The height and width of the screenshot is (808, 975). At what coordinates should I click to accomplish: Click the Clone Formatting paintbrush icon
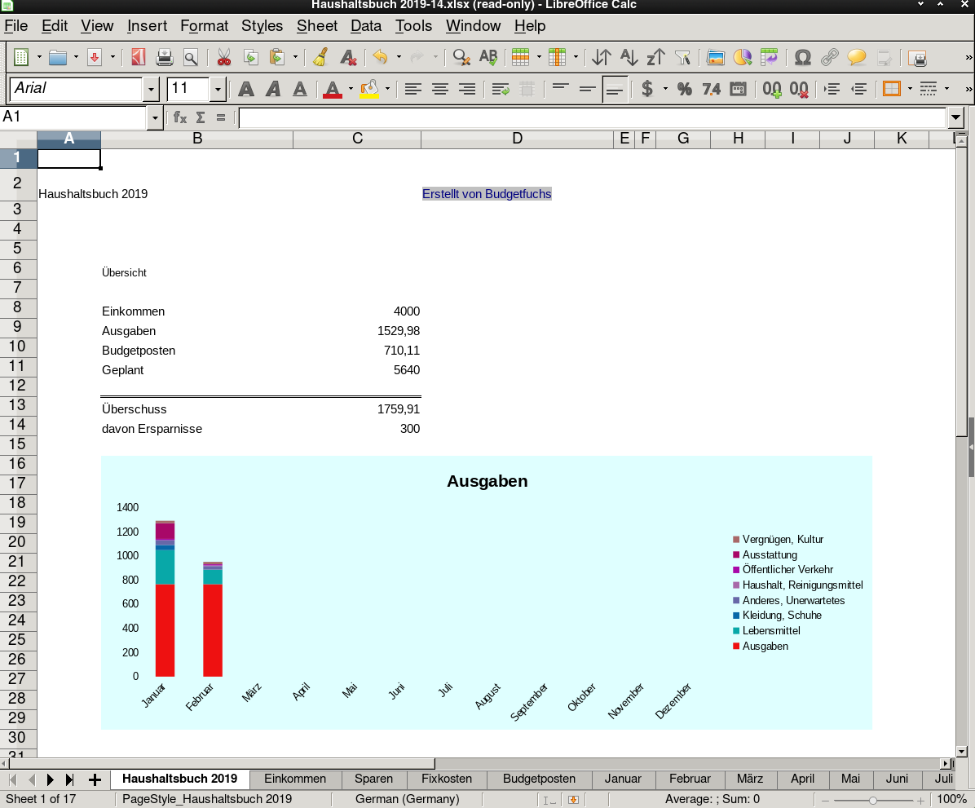coord(321,57)
